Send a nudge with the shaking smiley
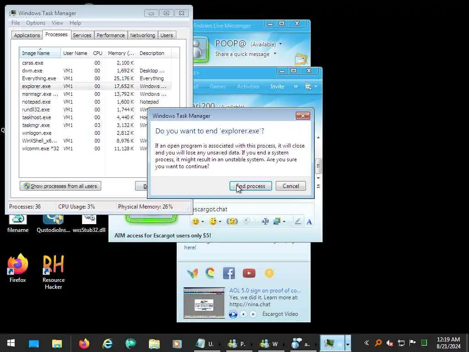The height and width of the screenshot is (352, 469). tap(232, 221)
